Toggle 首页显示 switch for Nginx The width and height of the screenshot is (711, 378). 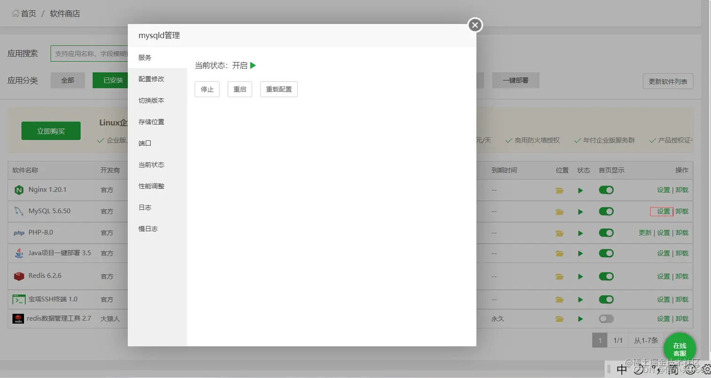(x=606, y=190)
